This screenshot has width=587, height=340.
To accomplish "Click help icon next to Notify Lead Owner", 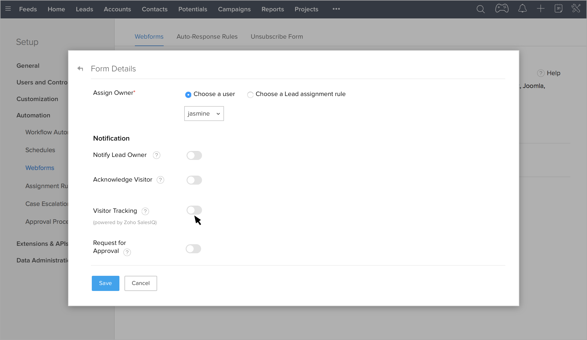I will (157, 155).
